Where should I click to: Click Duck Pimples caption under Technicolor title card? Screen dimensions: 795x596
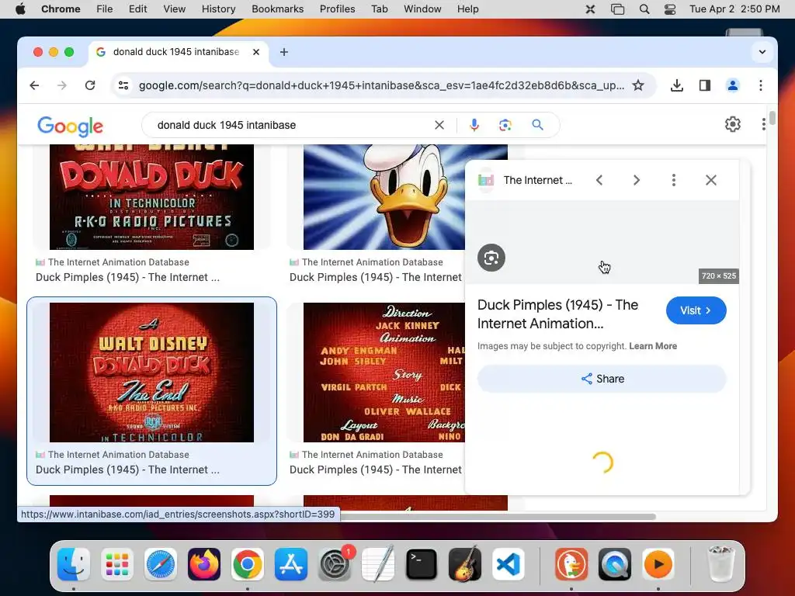pyautogui.click(x=128, y=277)
